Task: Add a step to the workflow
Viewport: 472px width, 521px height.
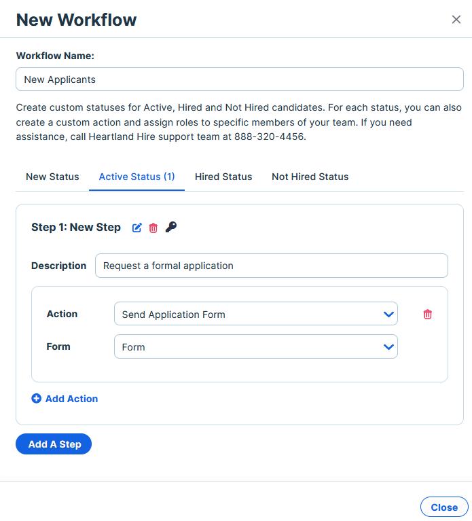Action: pos(54,444)
